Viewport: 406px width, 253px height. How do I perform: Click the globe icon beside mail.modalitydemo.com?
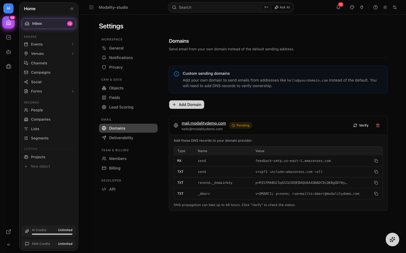[x=176, y=125]
